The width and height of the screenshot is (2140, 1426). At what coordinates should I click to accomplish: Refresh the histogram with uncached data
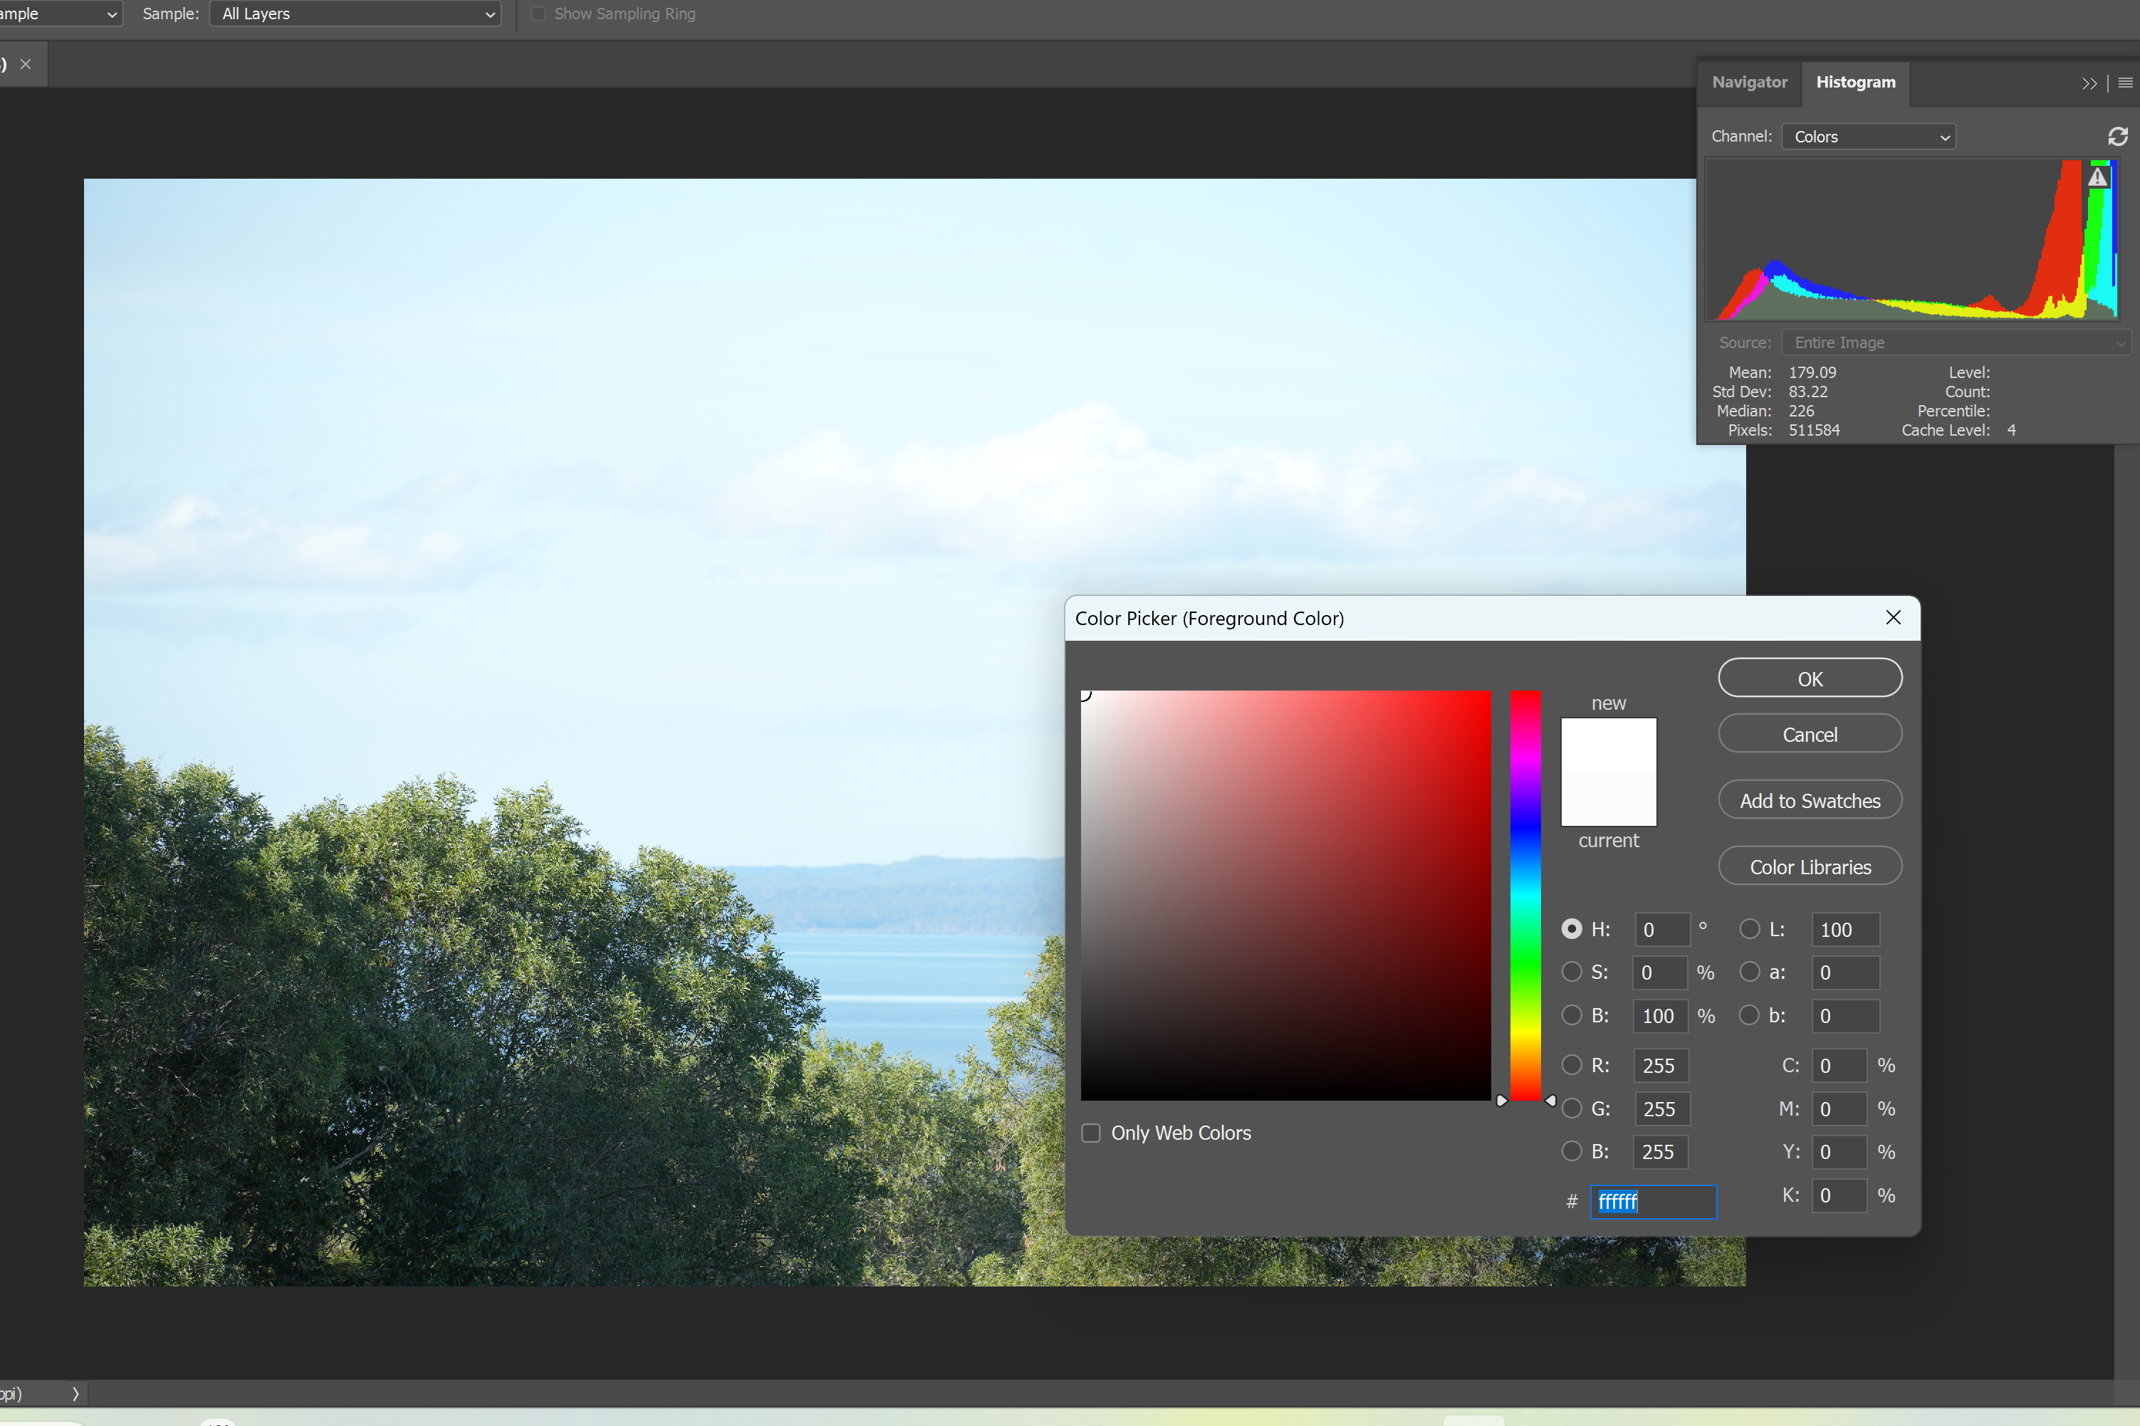click(x=2117, y=137)
